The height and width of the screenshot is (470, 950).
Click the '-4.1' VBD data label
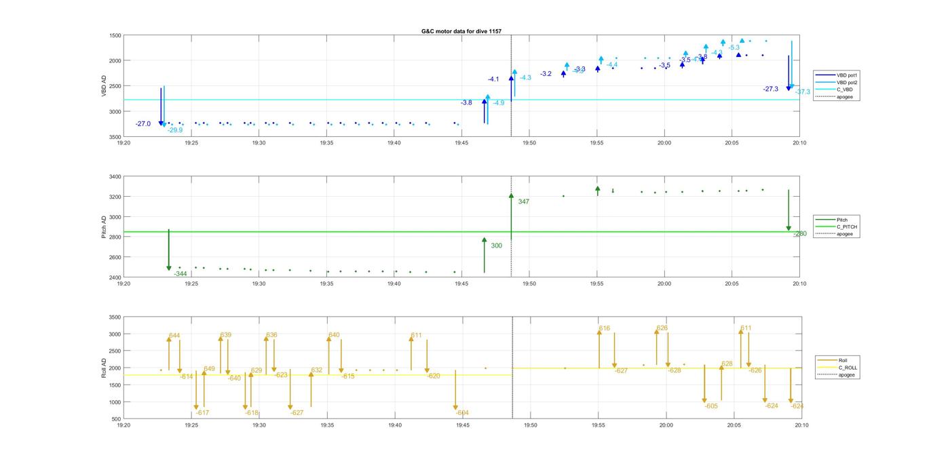pyautogui.click(x=493, y=79)
